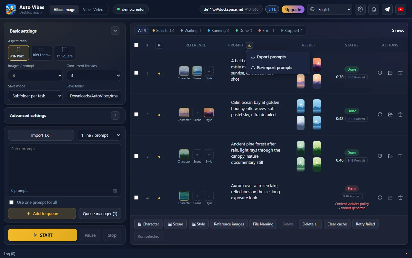The image size is (412, 258).
Task: Clear the prompt box with trash icon
Action: [x=115, y=191]
